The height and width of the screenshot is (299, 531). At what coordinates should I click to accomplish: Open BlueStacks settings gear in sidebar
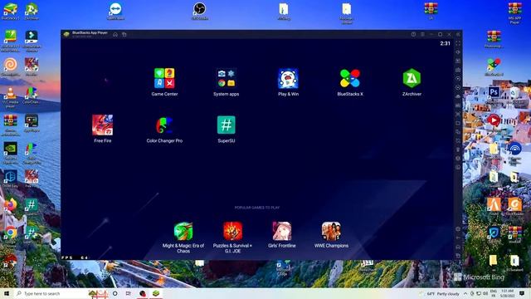point(458,229)
